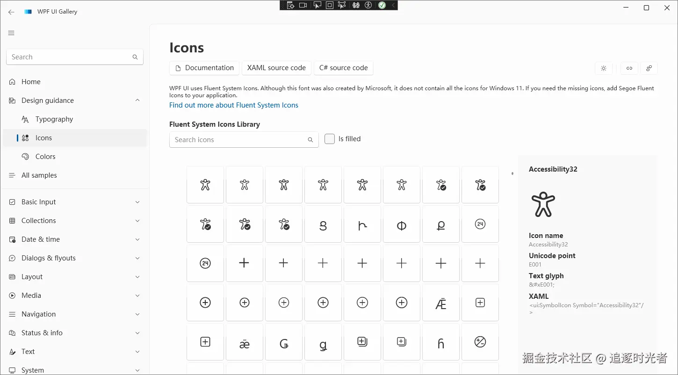Screen dimensions: 678x375
Task: Click the large Accessibility32 preview icon
Action: click(x=543, y=204)
